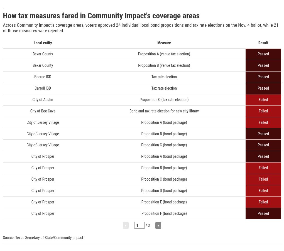Click Failed cell for Bee Cave library bond
This screenshot has height=251, width=284.
pyautogui.click(x=263, y=111)
